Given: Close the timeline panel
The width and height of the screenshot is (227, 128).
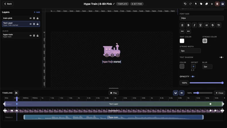Looking at the screenshot, I should pos(219,93).
